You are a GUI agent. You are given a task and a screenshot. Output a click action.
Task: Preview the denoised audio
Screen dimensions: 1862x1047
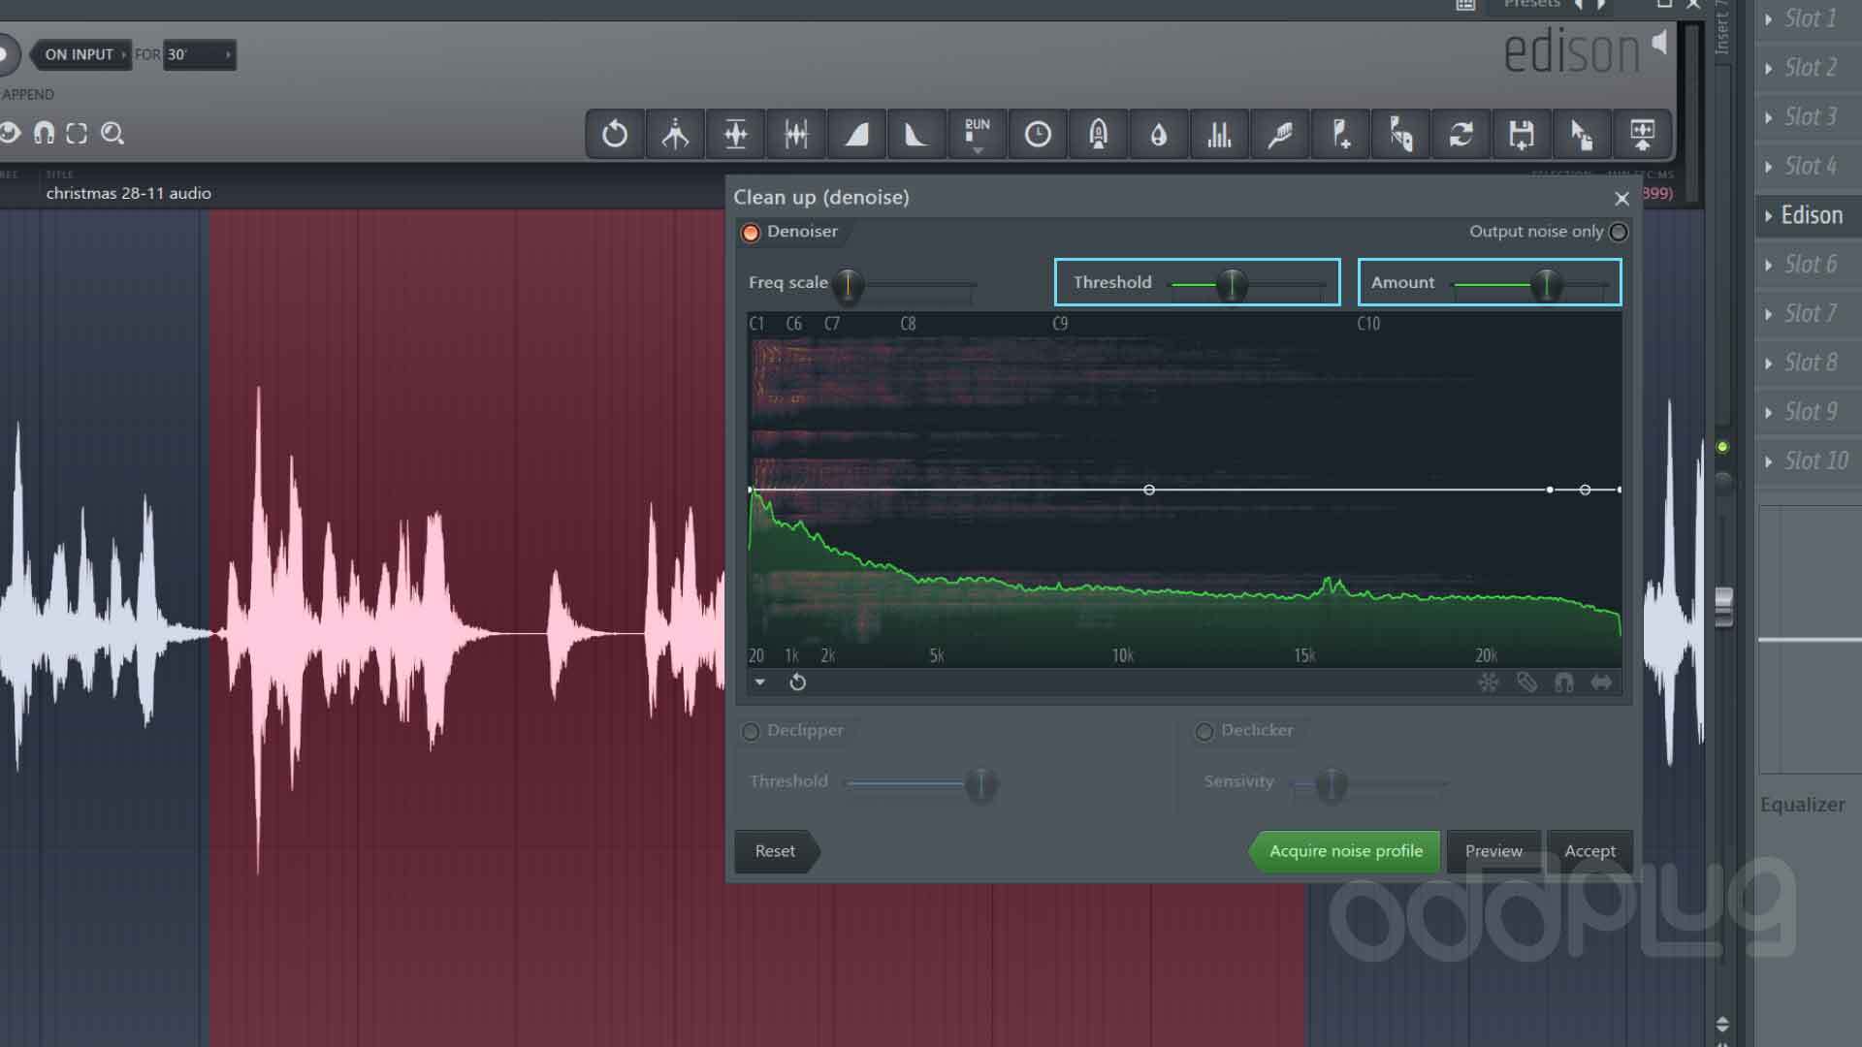click(x=1493, y=851)
